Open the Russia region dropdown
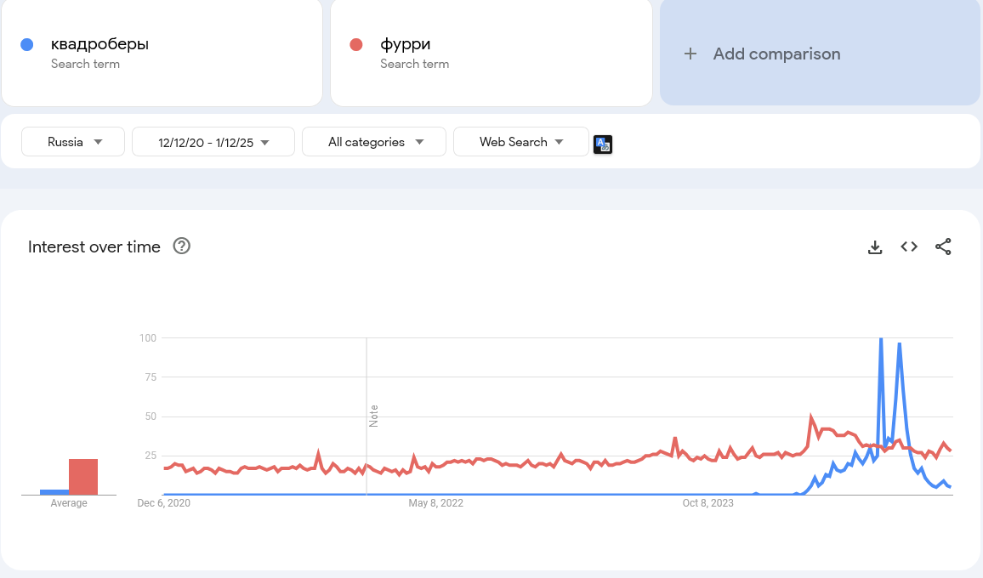Image resolution: width=983 pixels, height=578 pixels. tap(73, 142)
